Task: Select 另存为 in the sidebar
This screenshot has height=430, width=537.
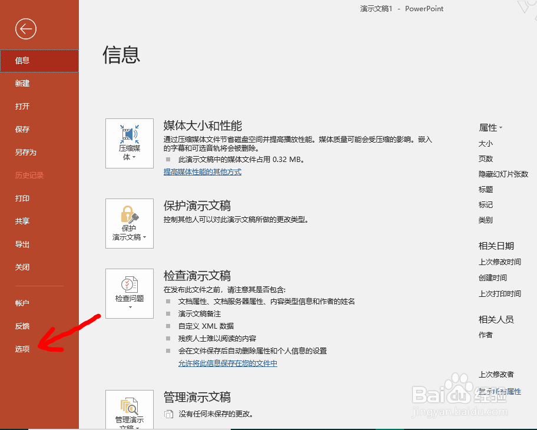Action: click(25, 152)
